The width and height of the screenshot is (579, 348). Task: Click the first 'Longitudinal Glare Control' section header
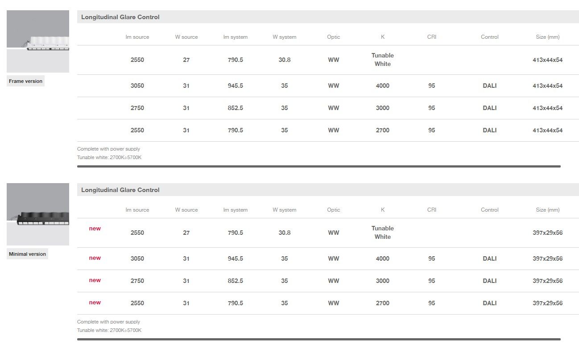[120, 17]
